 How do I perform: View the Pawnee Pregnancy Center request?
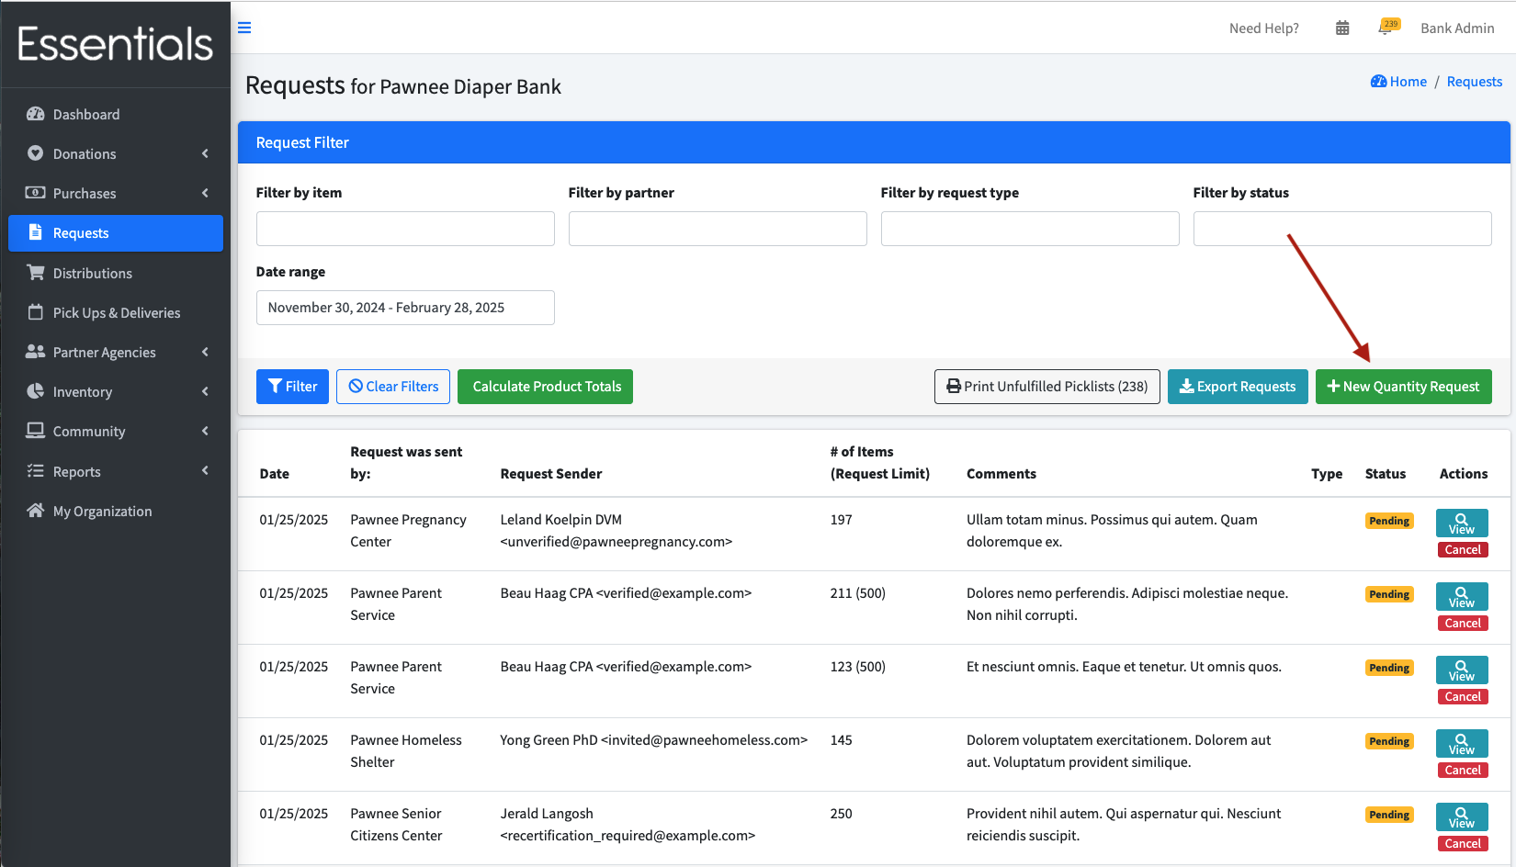pyautogui.click(x=1462, y=524)
